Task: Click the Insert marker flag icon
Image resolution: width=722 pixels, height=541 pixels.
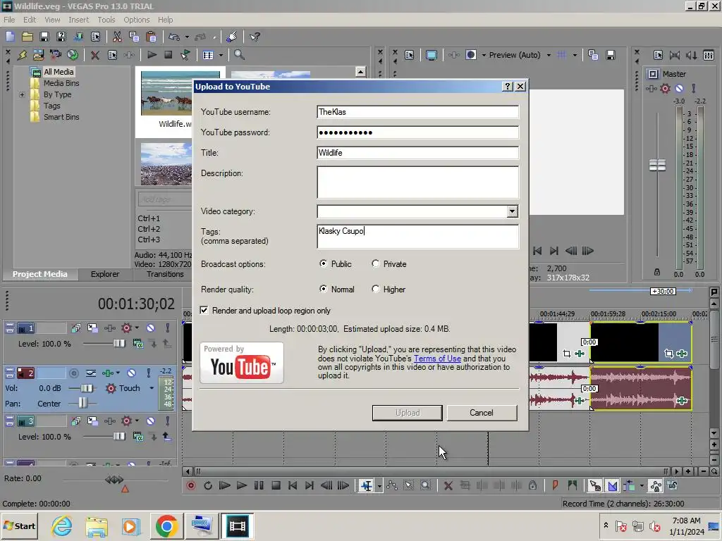Action: coord(555,485)
